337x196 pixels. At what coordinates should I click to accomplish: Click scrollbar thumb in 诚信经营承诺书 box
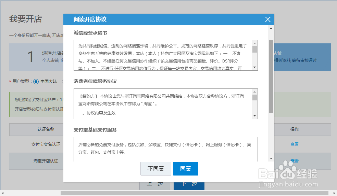(255, 49)
